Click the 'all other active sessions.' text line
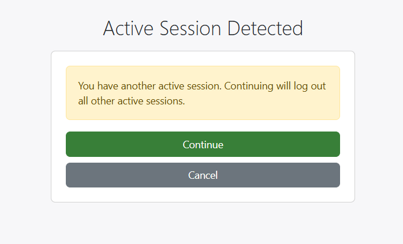403x244 pixels. coord(131,101)
